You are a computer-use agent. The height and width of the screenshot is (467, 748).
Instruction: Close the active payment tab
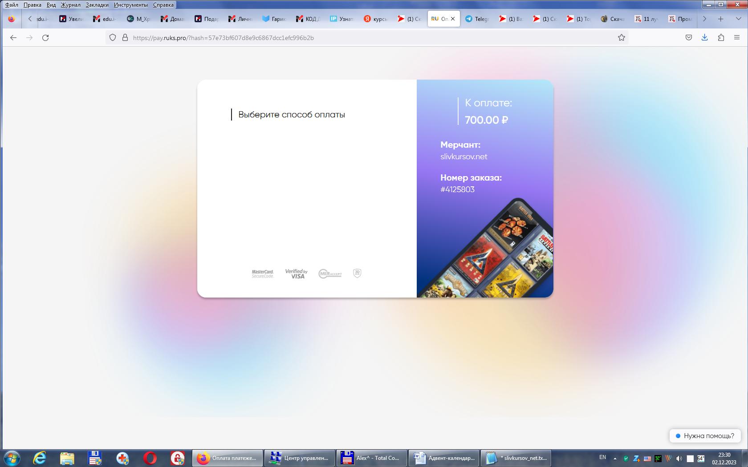(x=453, y=19)
